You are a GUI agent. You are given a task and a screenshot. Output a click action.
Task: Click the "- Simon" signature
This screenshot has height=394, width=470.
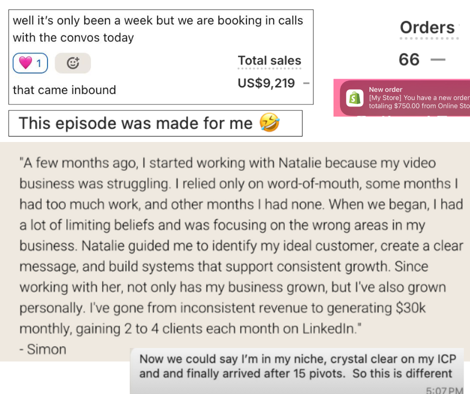point(42,349)
